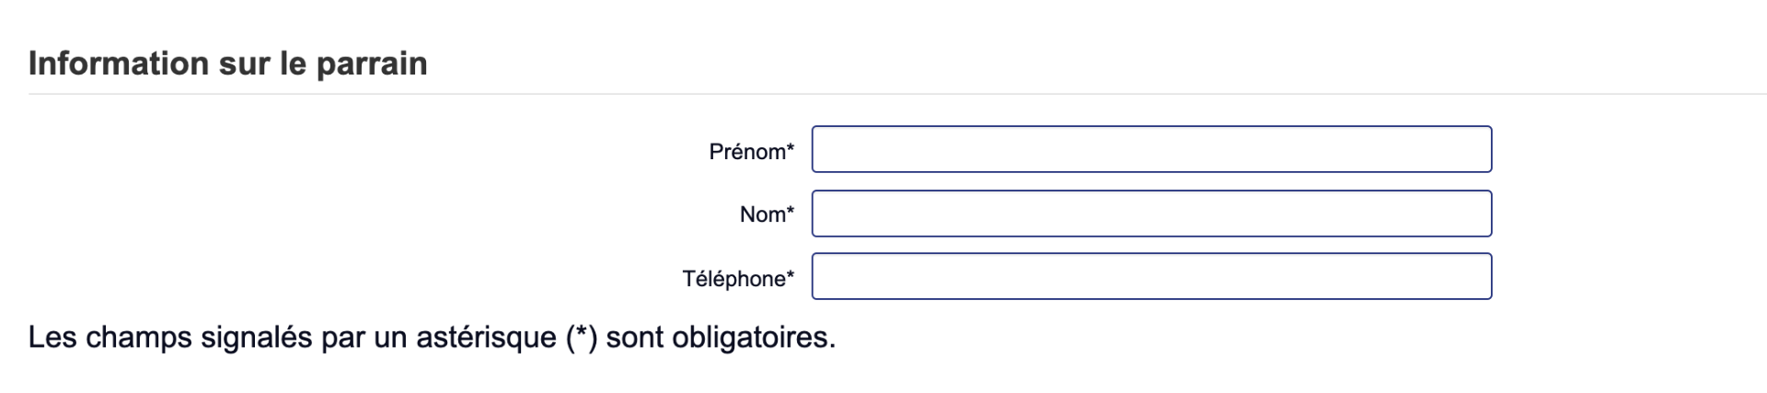The height and width of the screenshot is (393, 1767).
Task: Select the Téléphone input field
Action: point(1150,276)
